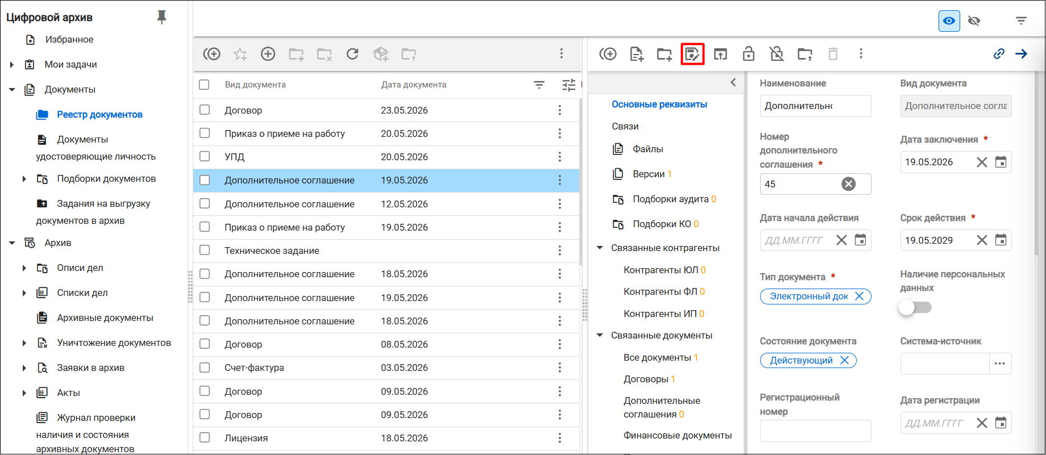
Task: Collapse the Связанные документы section
Action: pyautogui.click(x=599, y=336)
